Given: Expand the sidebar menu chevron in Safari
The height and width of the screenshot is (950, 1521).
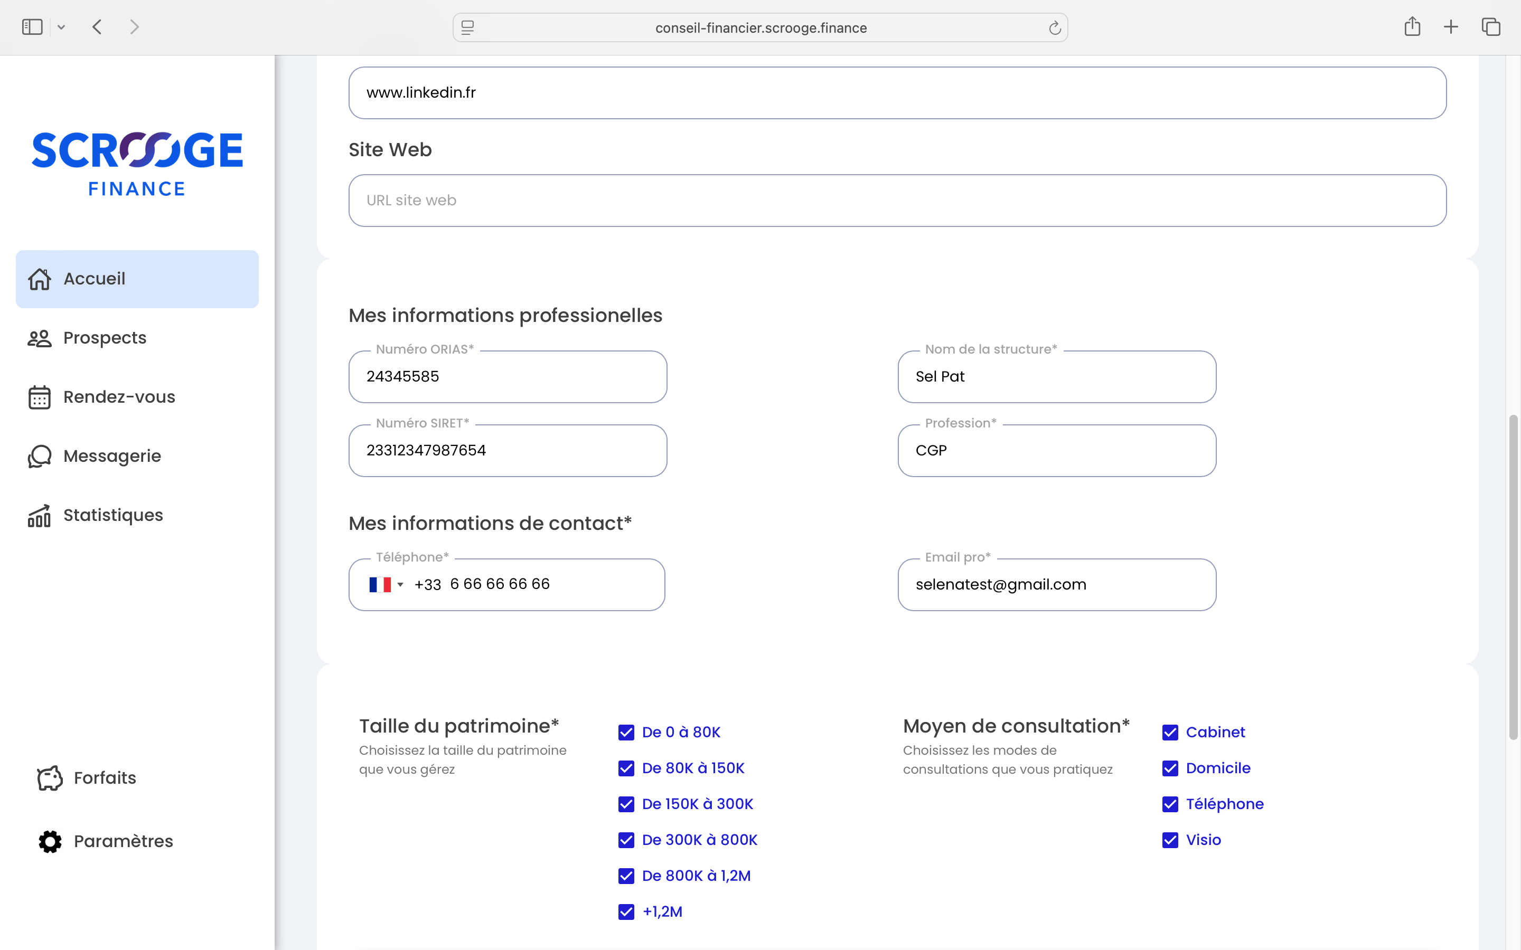Looking at the screenshot, I should 61,27.
